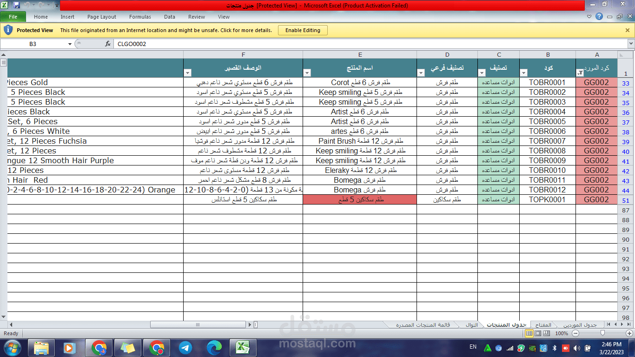Open the Customize Quick Access Toolbar dropdown
The width and height of the screenshot is (635, 357).
coord(57,6)
